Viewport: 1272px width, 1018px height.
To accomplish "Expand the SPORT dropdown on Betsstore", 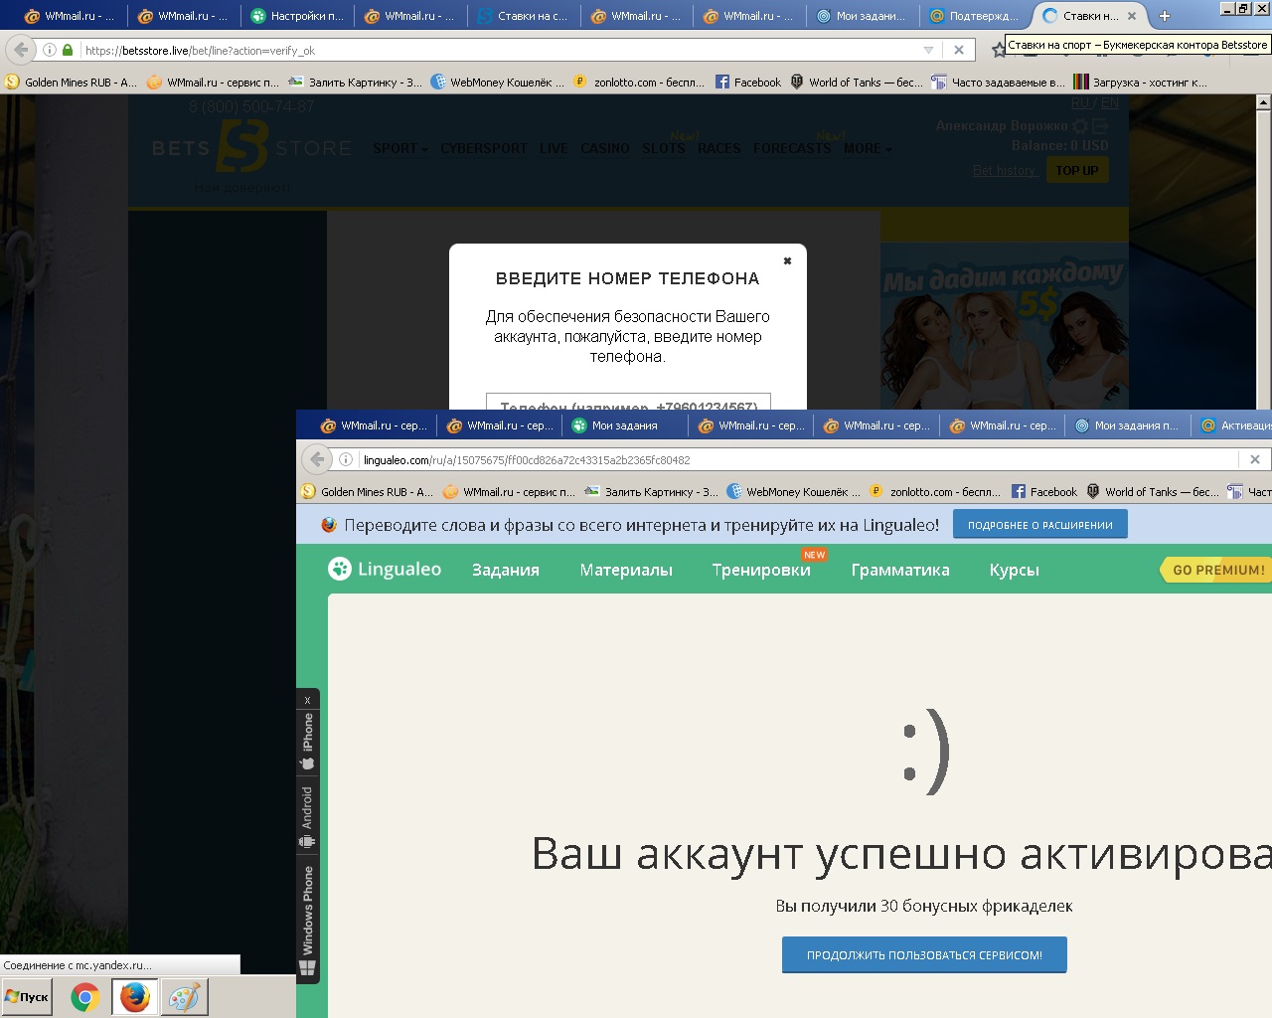I will point(400,149).
